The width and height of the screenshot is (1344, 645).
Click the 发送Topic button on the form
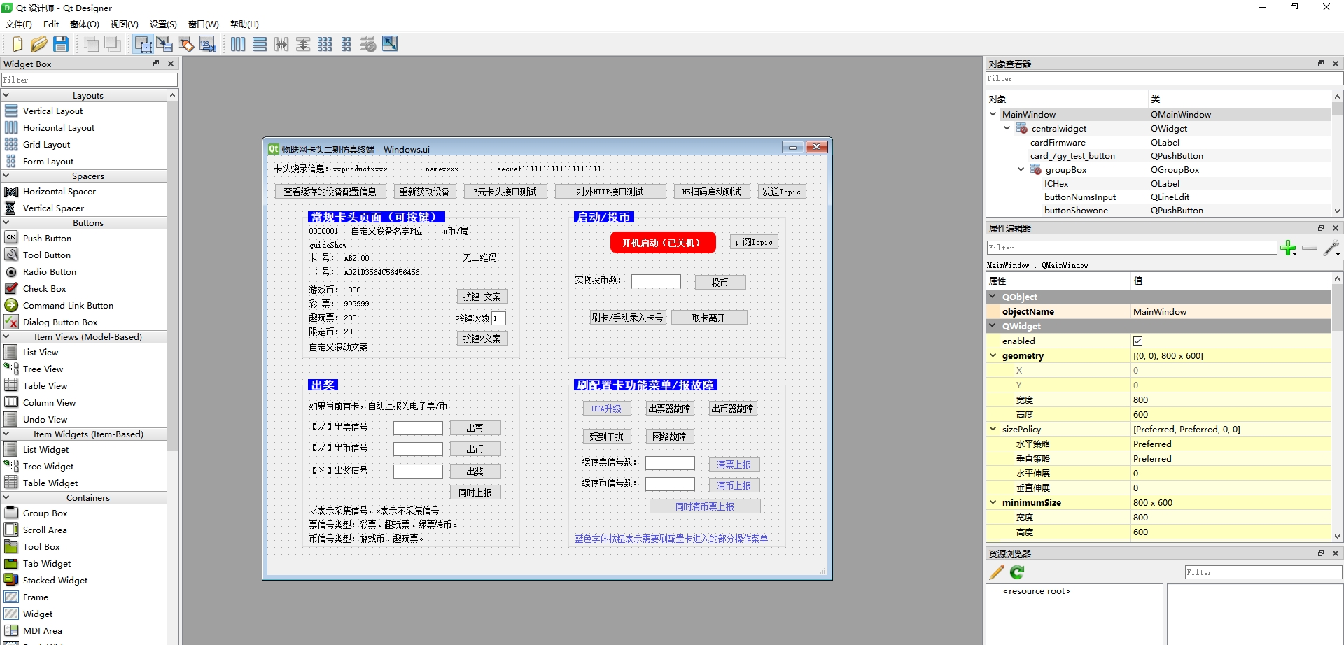coord(782,192)
